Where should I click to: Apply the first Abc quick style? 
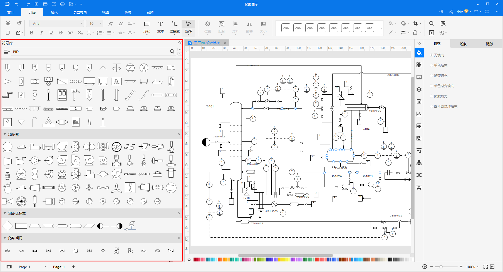click(286, 28)
